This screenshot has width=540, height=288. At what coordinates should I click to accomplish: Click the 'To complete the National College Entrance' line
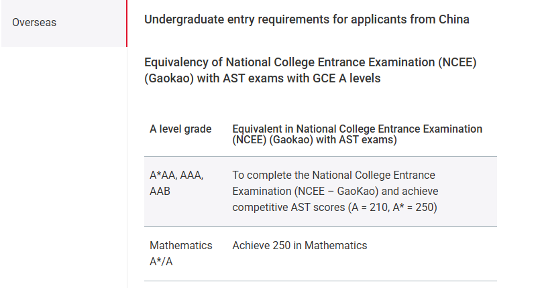[333, 175]
